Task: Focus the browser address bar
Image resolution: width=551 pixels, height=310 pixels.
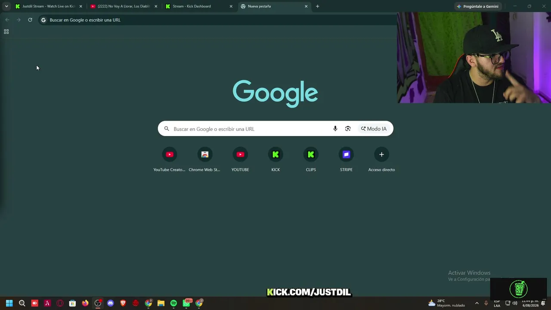Action: coord(217,20)
